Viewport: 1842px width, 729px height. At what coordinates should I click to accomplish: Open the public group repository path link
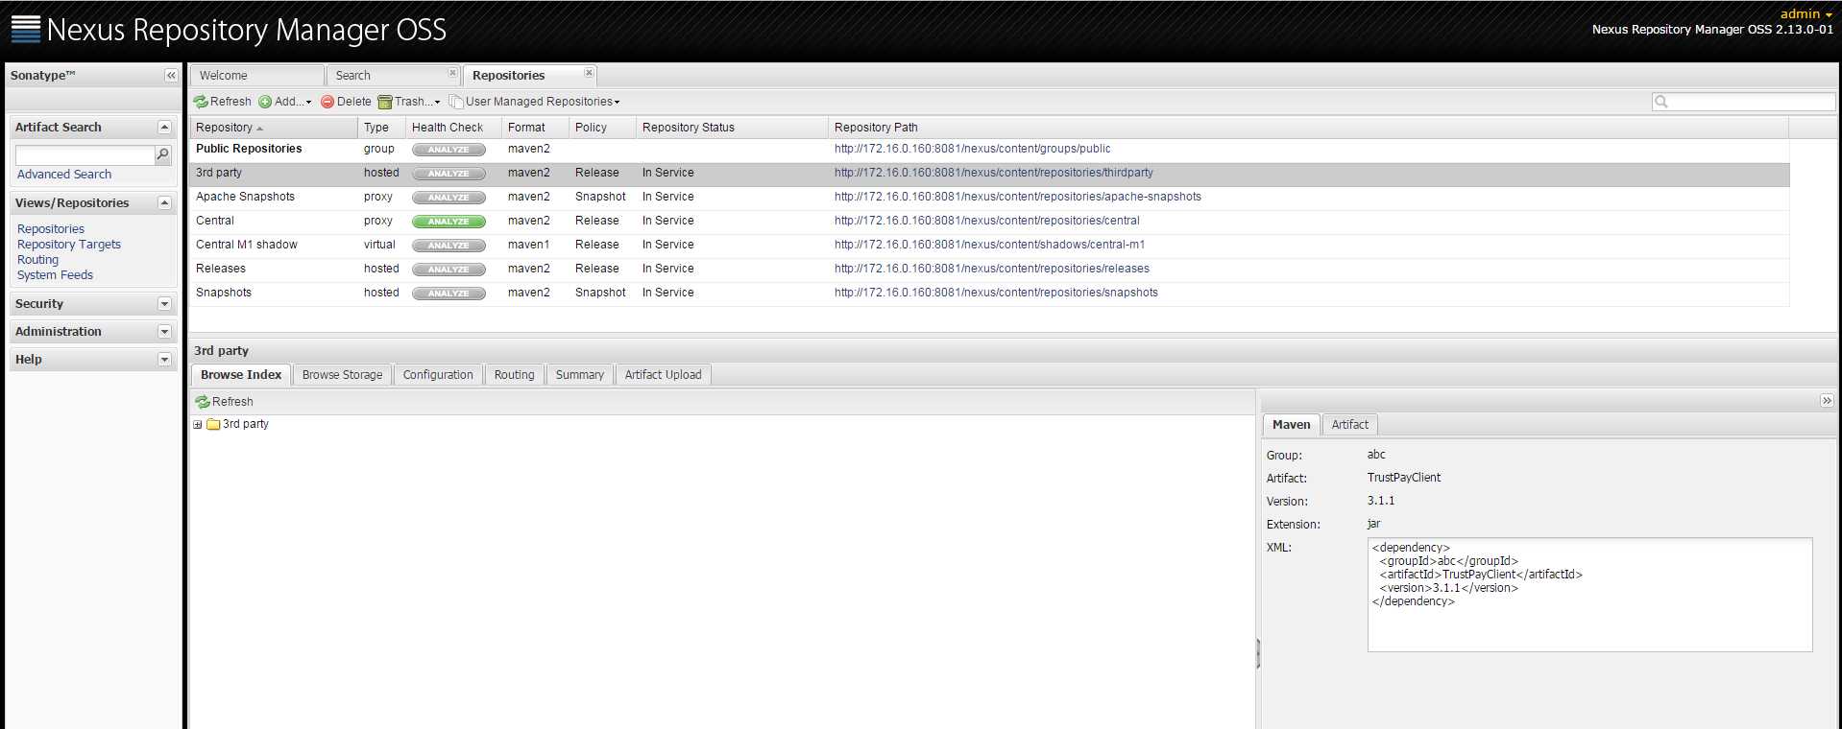pyautogui.click(x=972, y=149)
